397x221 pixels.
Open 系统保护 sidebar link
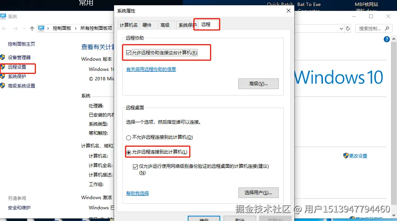coord(17,76)
